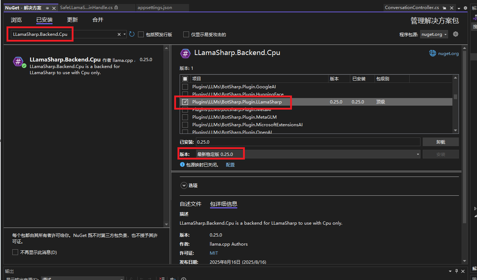Click the nuget.org globe icon

(x=432, y=53)
